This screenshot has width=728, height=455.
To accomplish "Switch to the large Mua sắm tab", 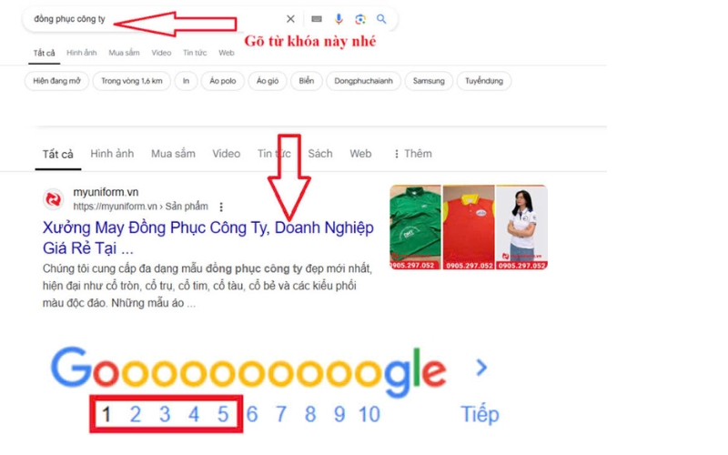I will (x=173, y=154).
